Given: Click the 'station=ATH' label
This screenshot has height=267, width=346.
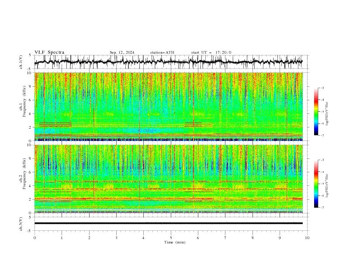Looking at the screenshot, I should [x=162, y=52].
